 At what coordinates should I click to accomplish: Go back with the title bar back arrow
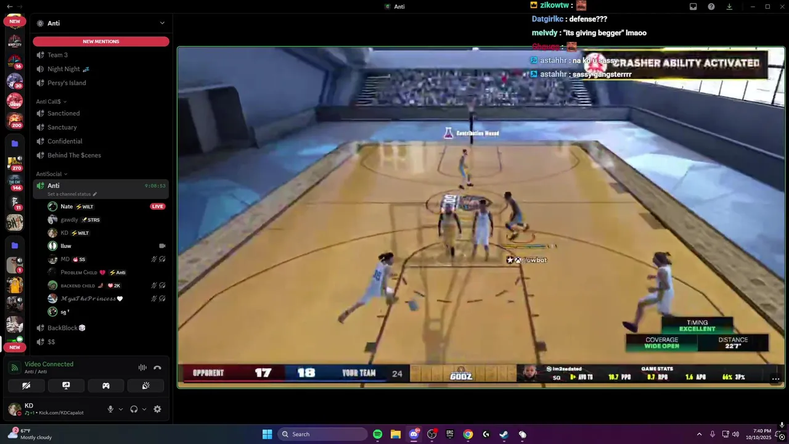tap(9, 6)
